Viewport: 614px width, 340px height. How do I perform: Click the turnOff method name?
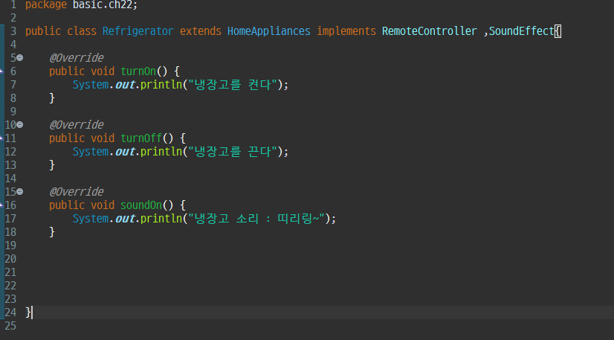(x=141, y=138)
